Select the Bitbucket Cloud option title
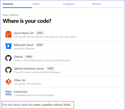The height and width of the screenshot is (110, 125). click(x=24, y=45)
